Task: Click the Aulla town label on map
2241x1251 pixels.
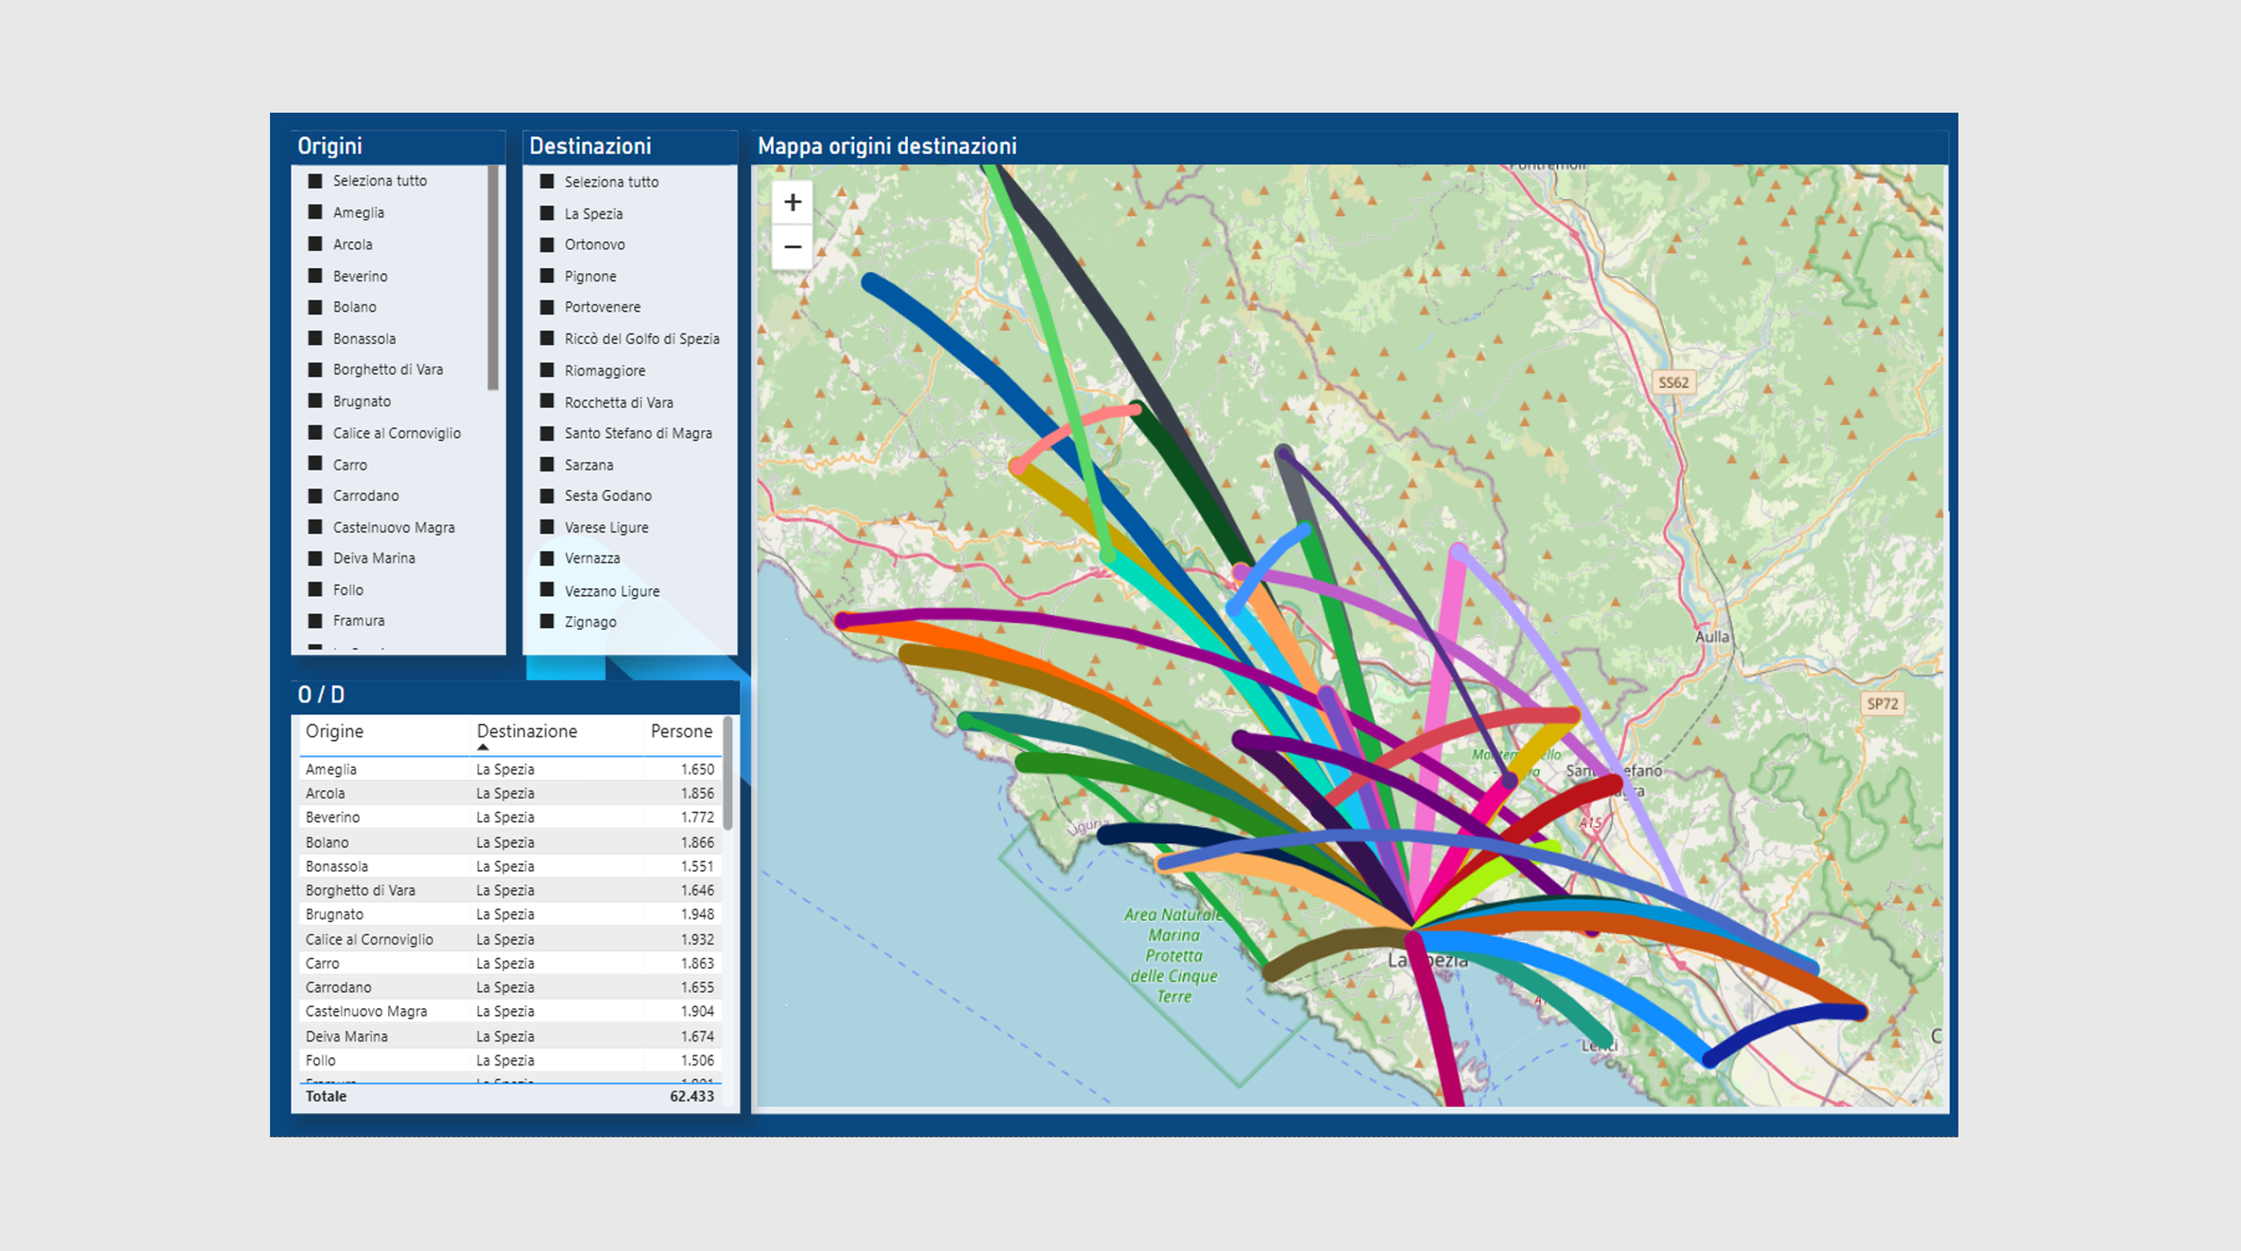Action: [x=1711, y=637]
